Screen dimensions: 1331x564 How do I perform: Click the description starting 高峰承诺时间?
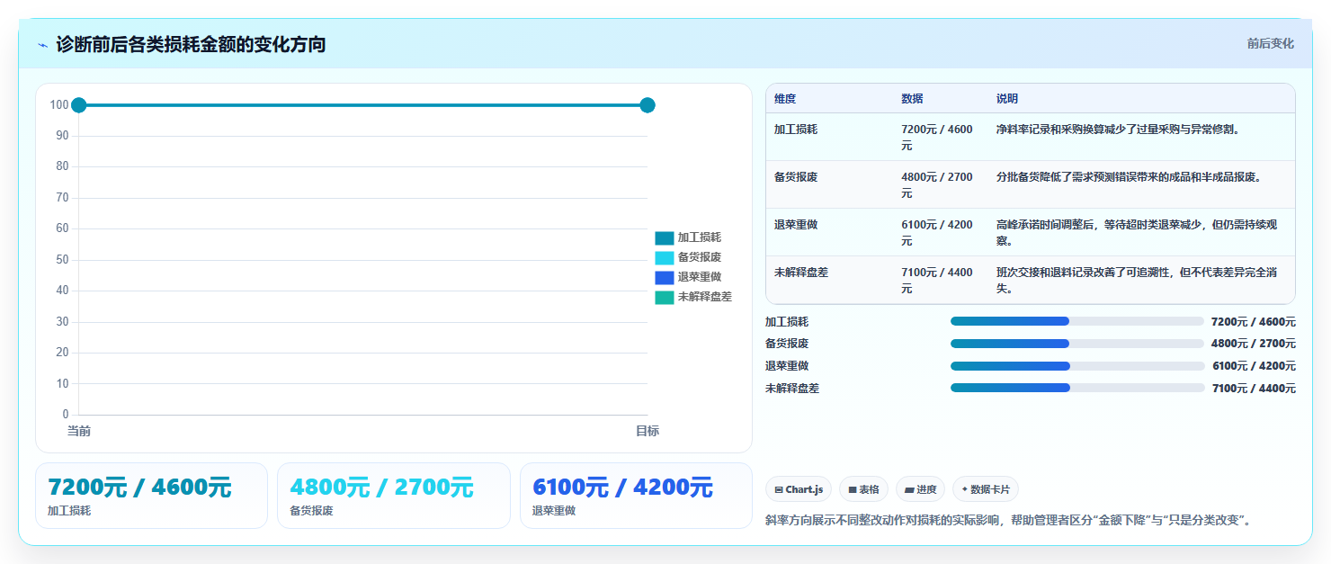tap(1137, 233)
